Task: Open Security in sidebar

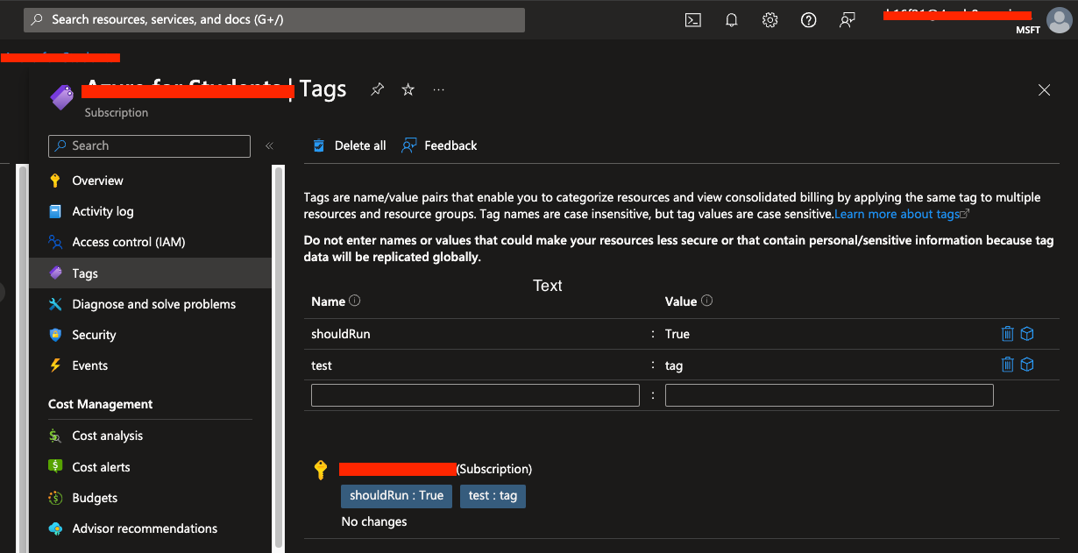Action: pos(94,335)
